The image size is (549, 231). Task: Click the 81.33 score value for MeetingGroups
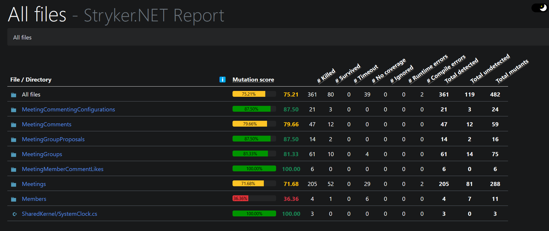[291, 154]
